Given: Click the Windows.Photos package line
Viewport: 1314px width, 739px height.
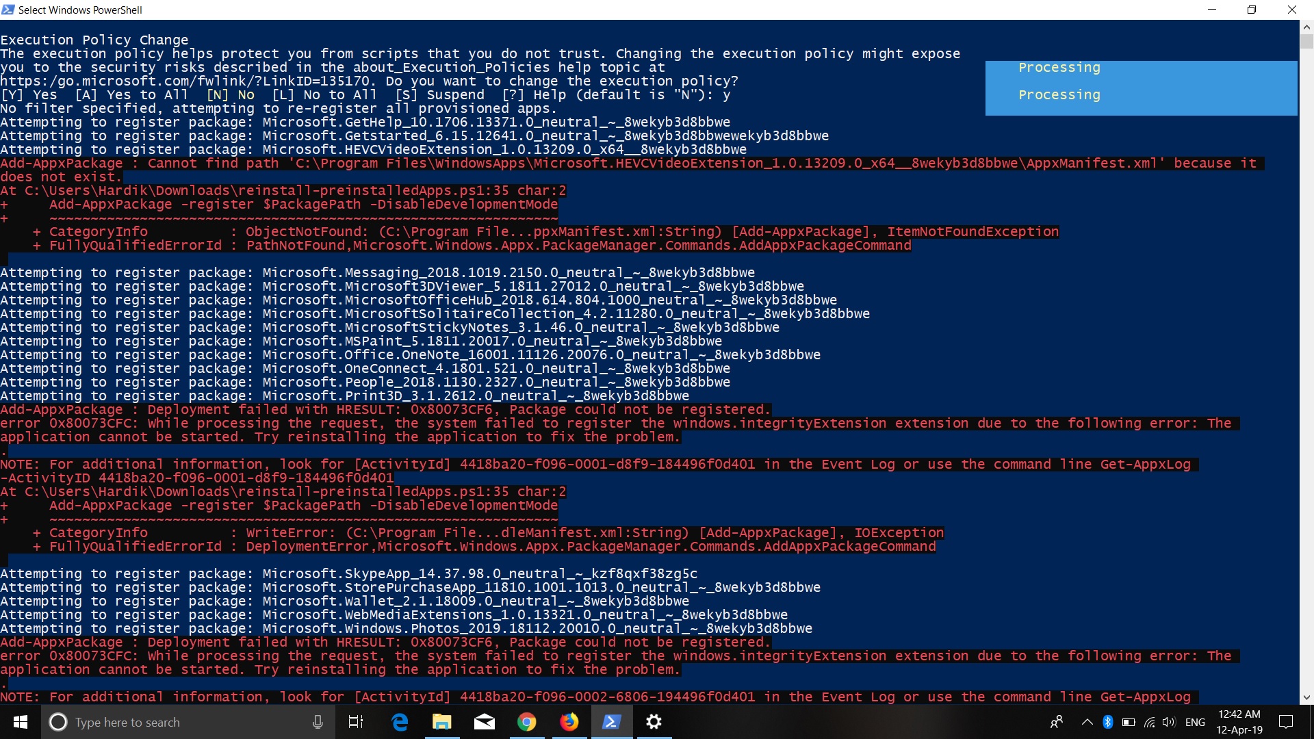Looking at the screenshot, I should [407, 628].
